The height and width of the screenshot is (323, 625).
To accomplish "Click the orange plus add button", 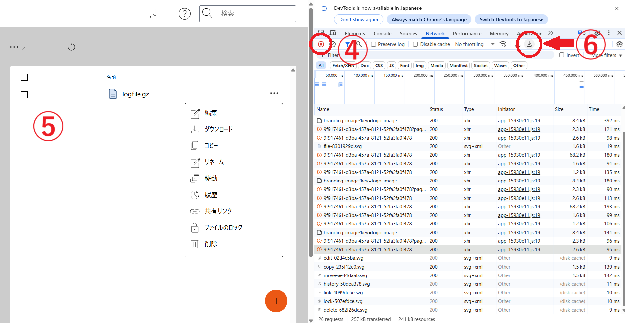I will coord(276,301).
